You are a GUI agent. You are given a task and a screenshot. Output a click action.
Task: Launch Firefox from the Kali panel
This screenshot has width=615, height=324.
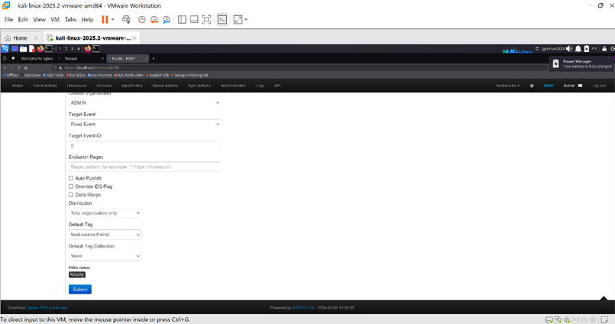coord(40,49)
